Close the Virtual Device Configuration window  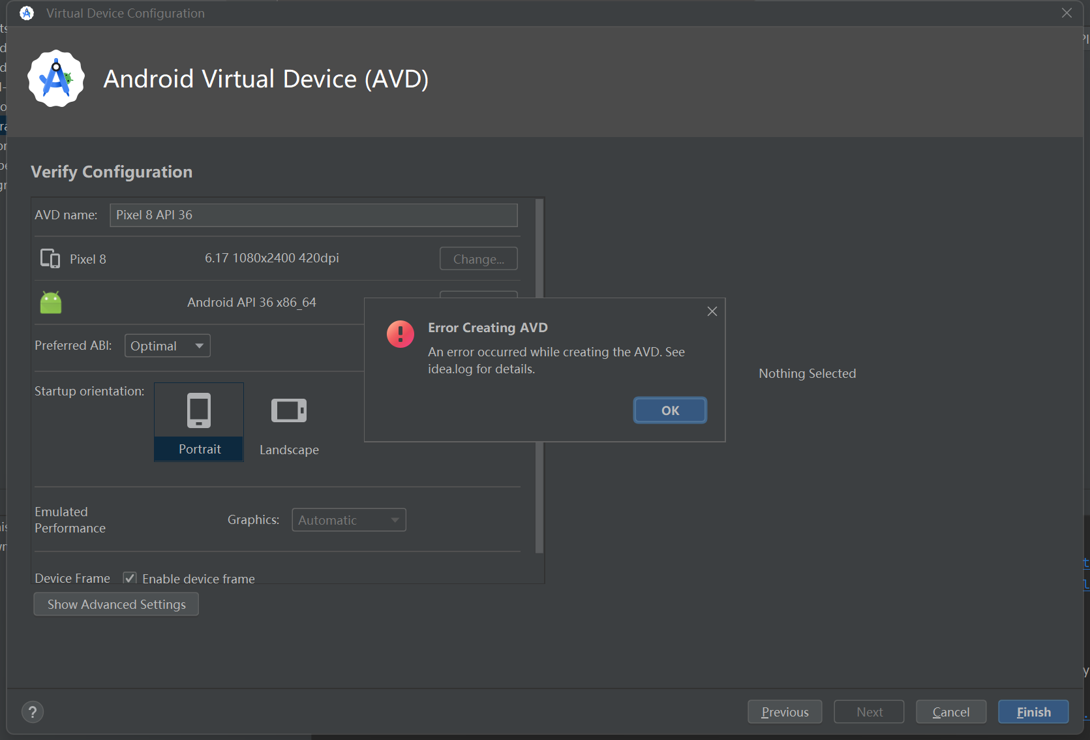(1067, 13)
